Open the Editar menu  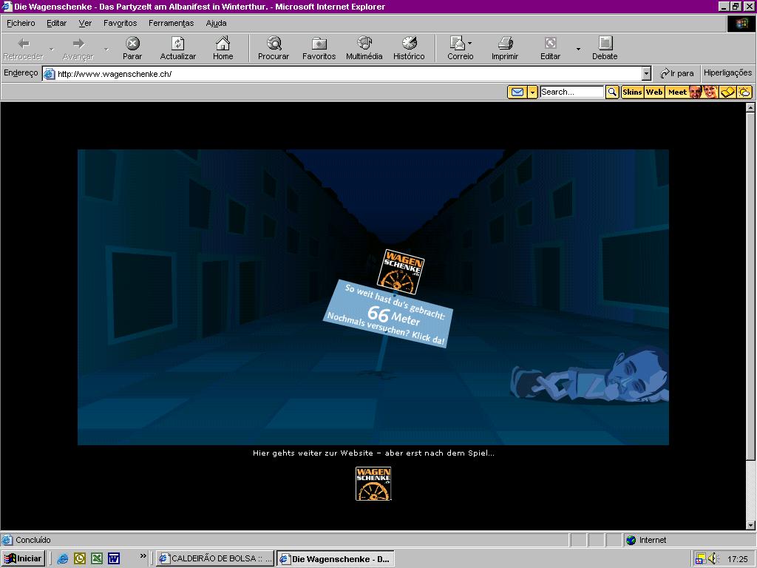pyautogui.click(x=56, y=23)
